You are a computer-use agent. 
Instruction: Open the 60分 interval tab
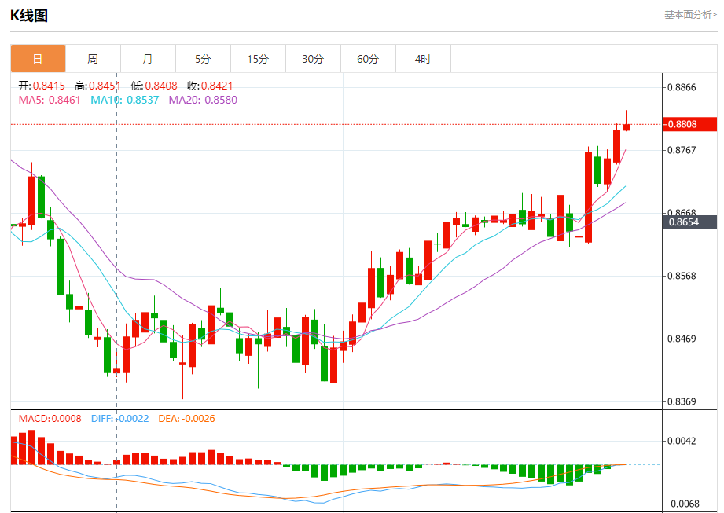click(x=368, y=59)
